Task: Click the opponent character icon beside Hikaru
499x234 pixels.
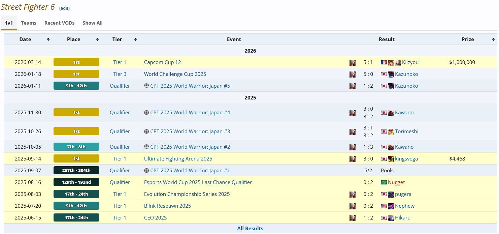Action: tap(391, 218)
